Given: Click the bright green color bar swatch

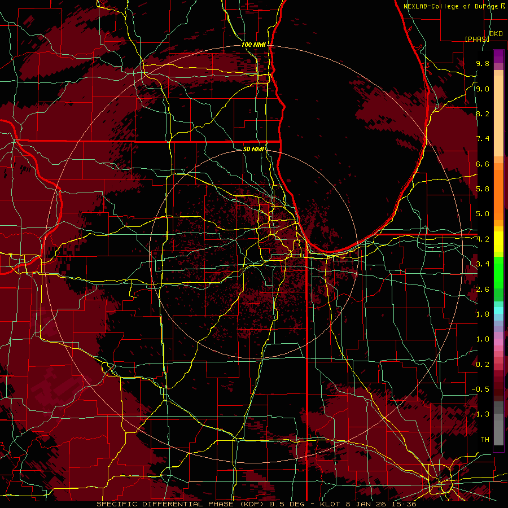Looking at the screenshot, I should click(498, 272).
